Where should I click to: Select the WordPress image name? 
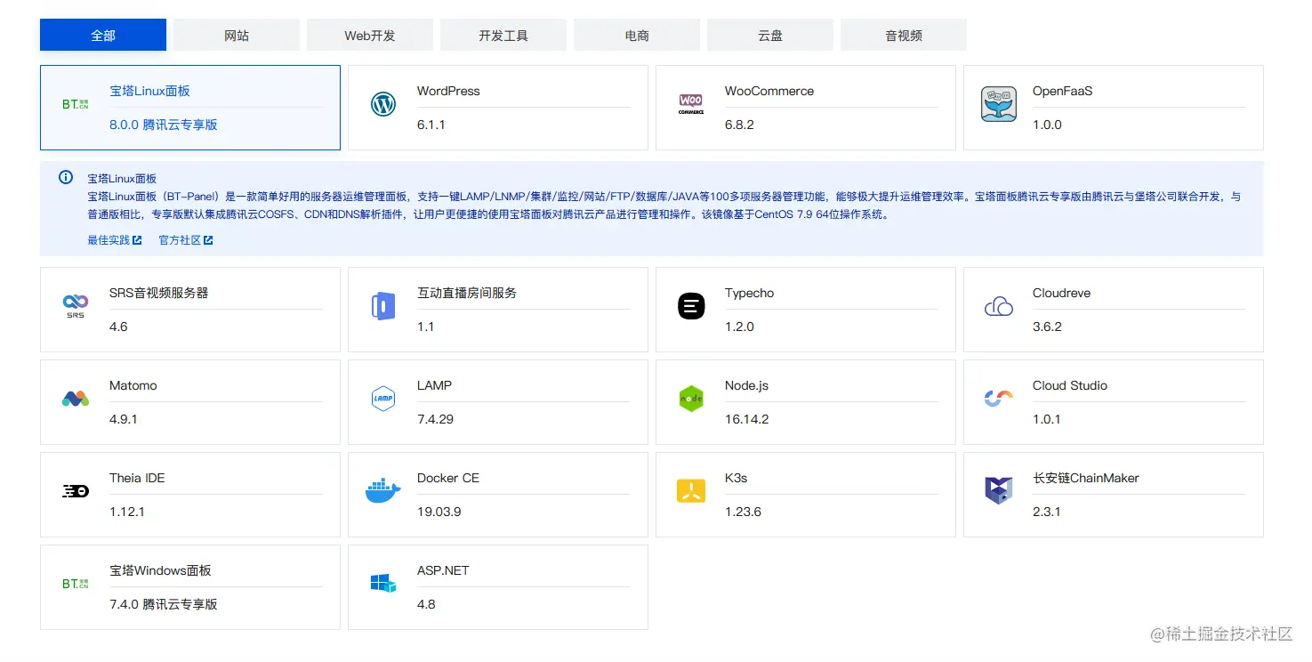tap(448, 91)
